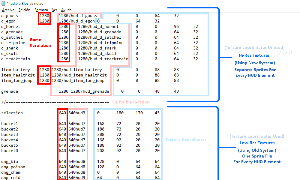Click the "d_tracktrain" name starting its line
Image resolution: width=300 pixels, height=180 pixels.
coord(16,59)
